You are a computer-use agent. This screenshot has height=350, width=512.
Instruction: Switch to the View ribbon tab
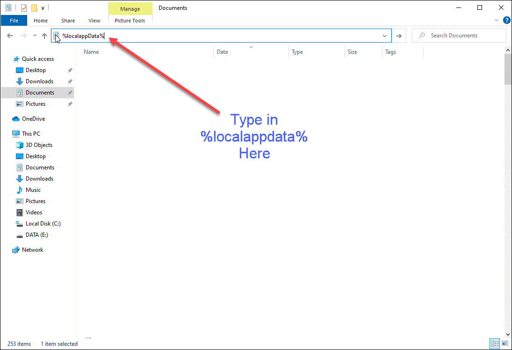click(x=94, y=21)
